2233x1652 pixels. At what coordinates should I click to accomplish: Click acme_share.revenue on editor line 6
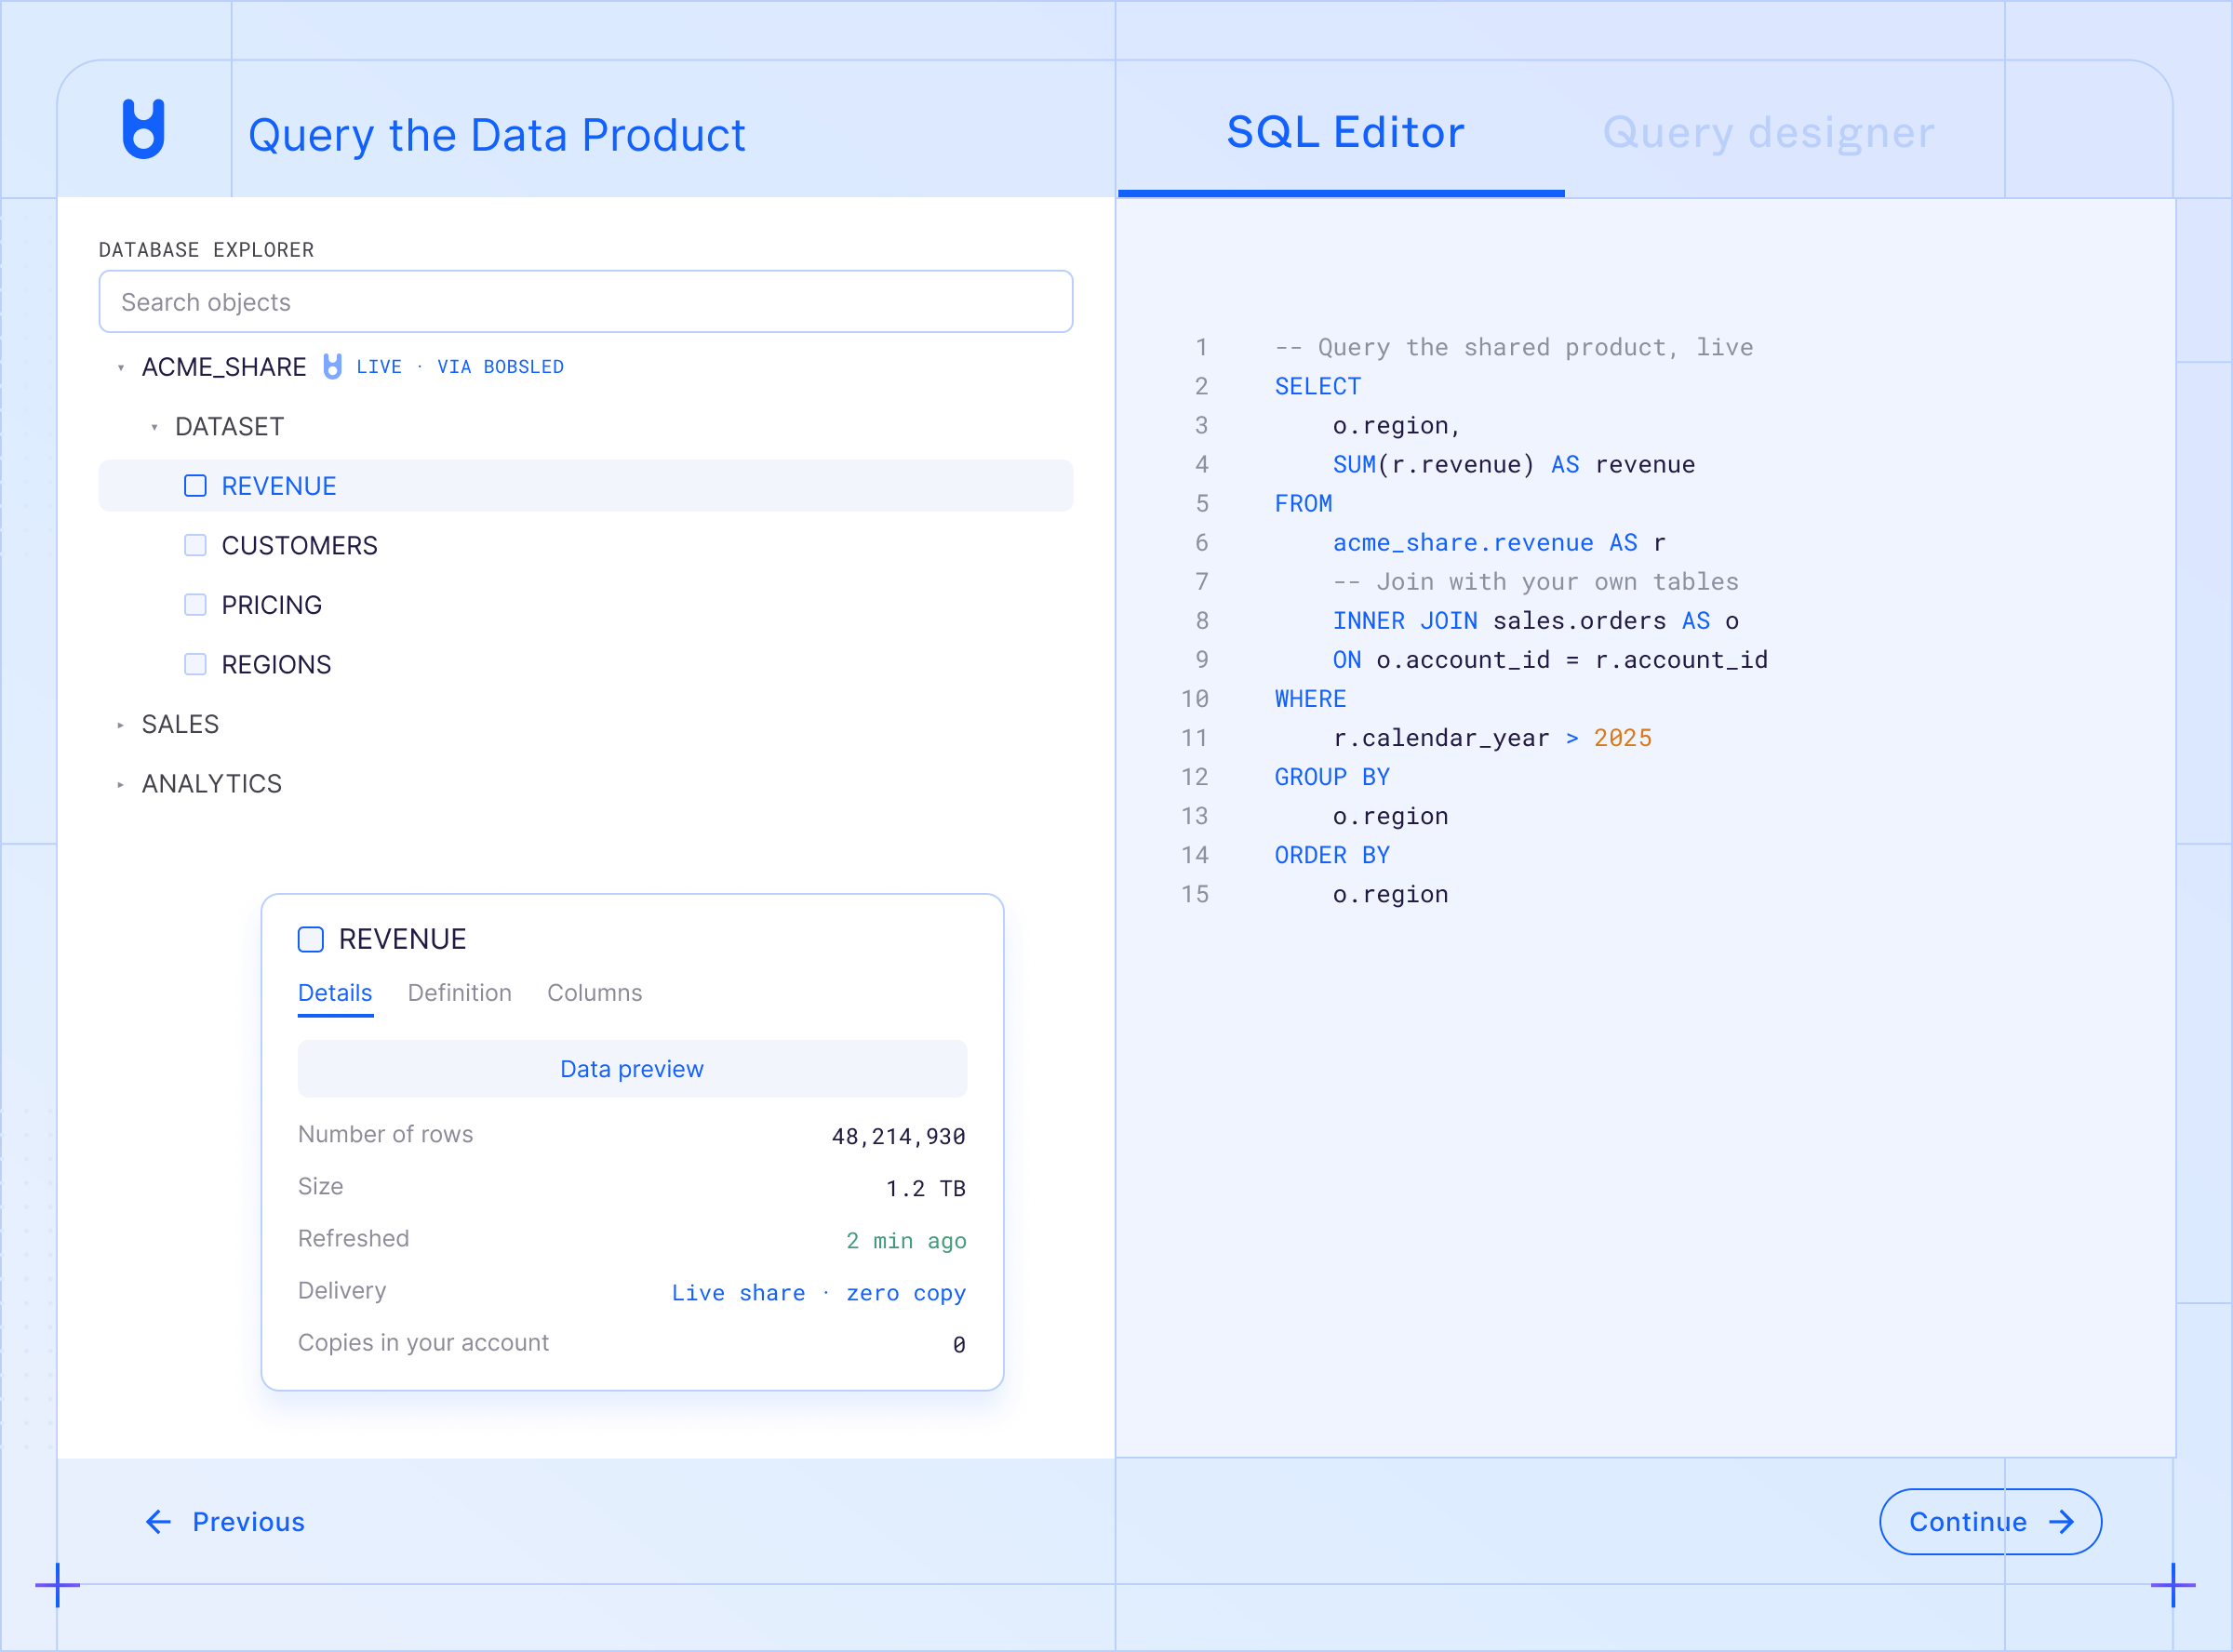point(1462,543)
